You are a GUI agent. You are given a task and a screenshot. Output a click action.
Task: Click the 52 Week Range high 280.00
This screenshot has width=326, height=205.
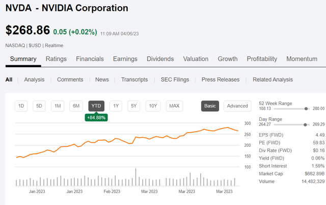318,109
